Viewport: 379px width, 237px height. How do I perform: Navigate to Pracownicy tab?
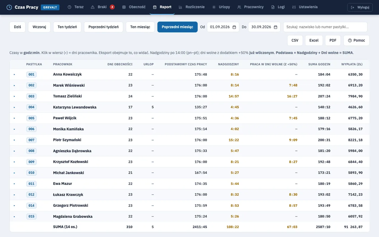click(x=250, y=7)
